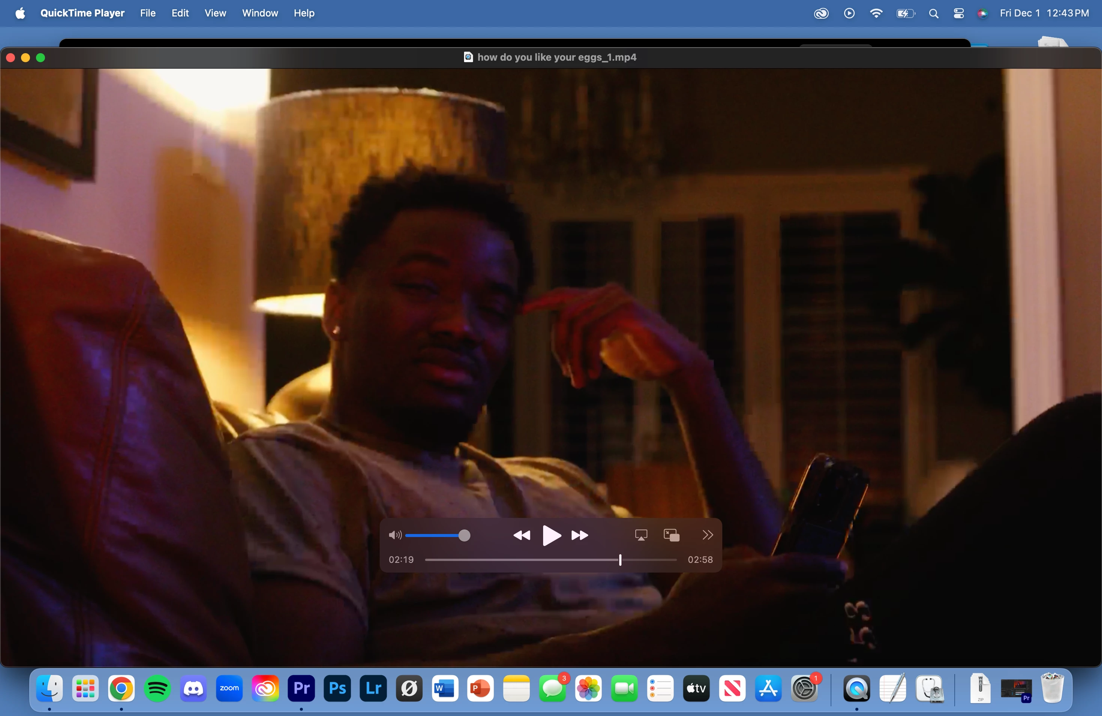Click the Rewind button
This screenshot has height=716, width=1102.
coord(522,535)
